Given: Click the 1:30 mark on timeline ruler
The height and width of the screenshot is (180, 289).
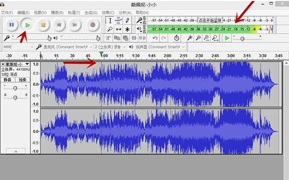Looking at the screenshot, I should [135, 56].
